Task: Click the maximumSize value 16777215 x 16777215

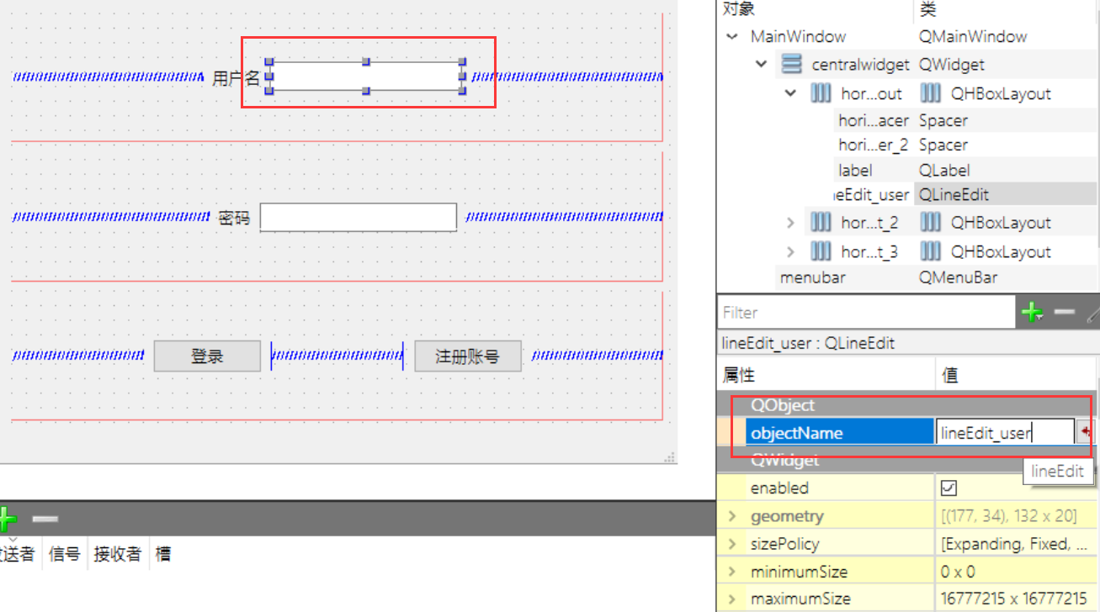Action: point(1013,599)
